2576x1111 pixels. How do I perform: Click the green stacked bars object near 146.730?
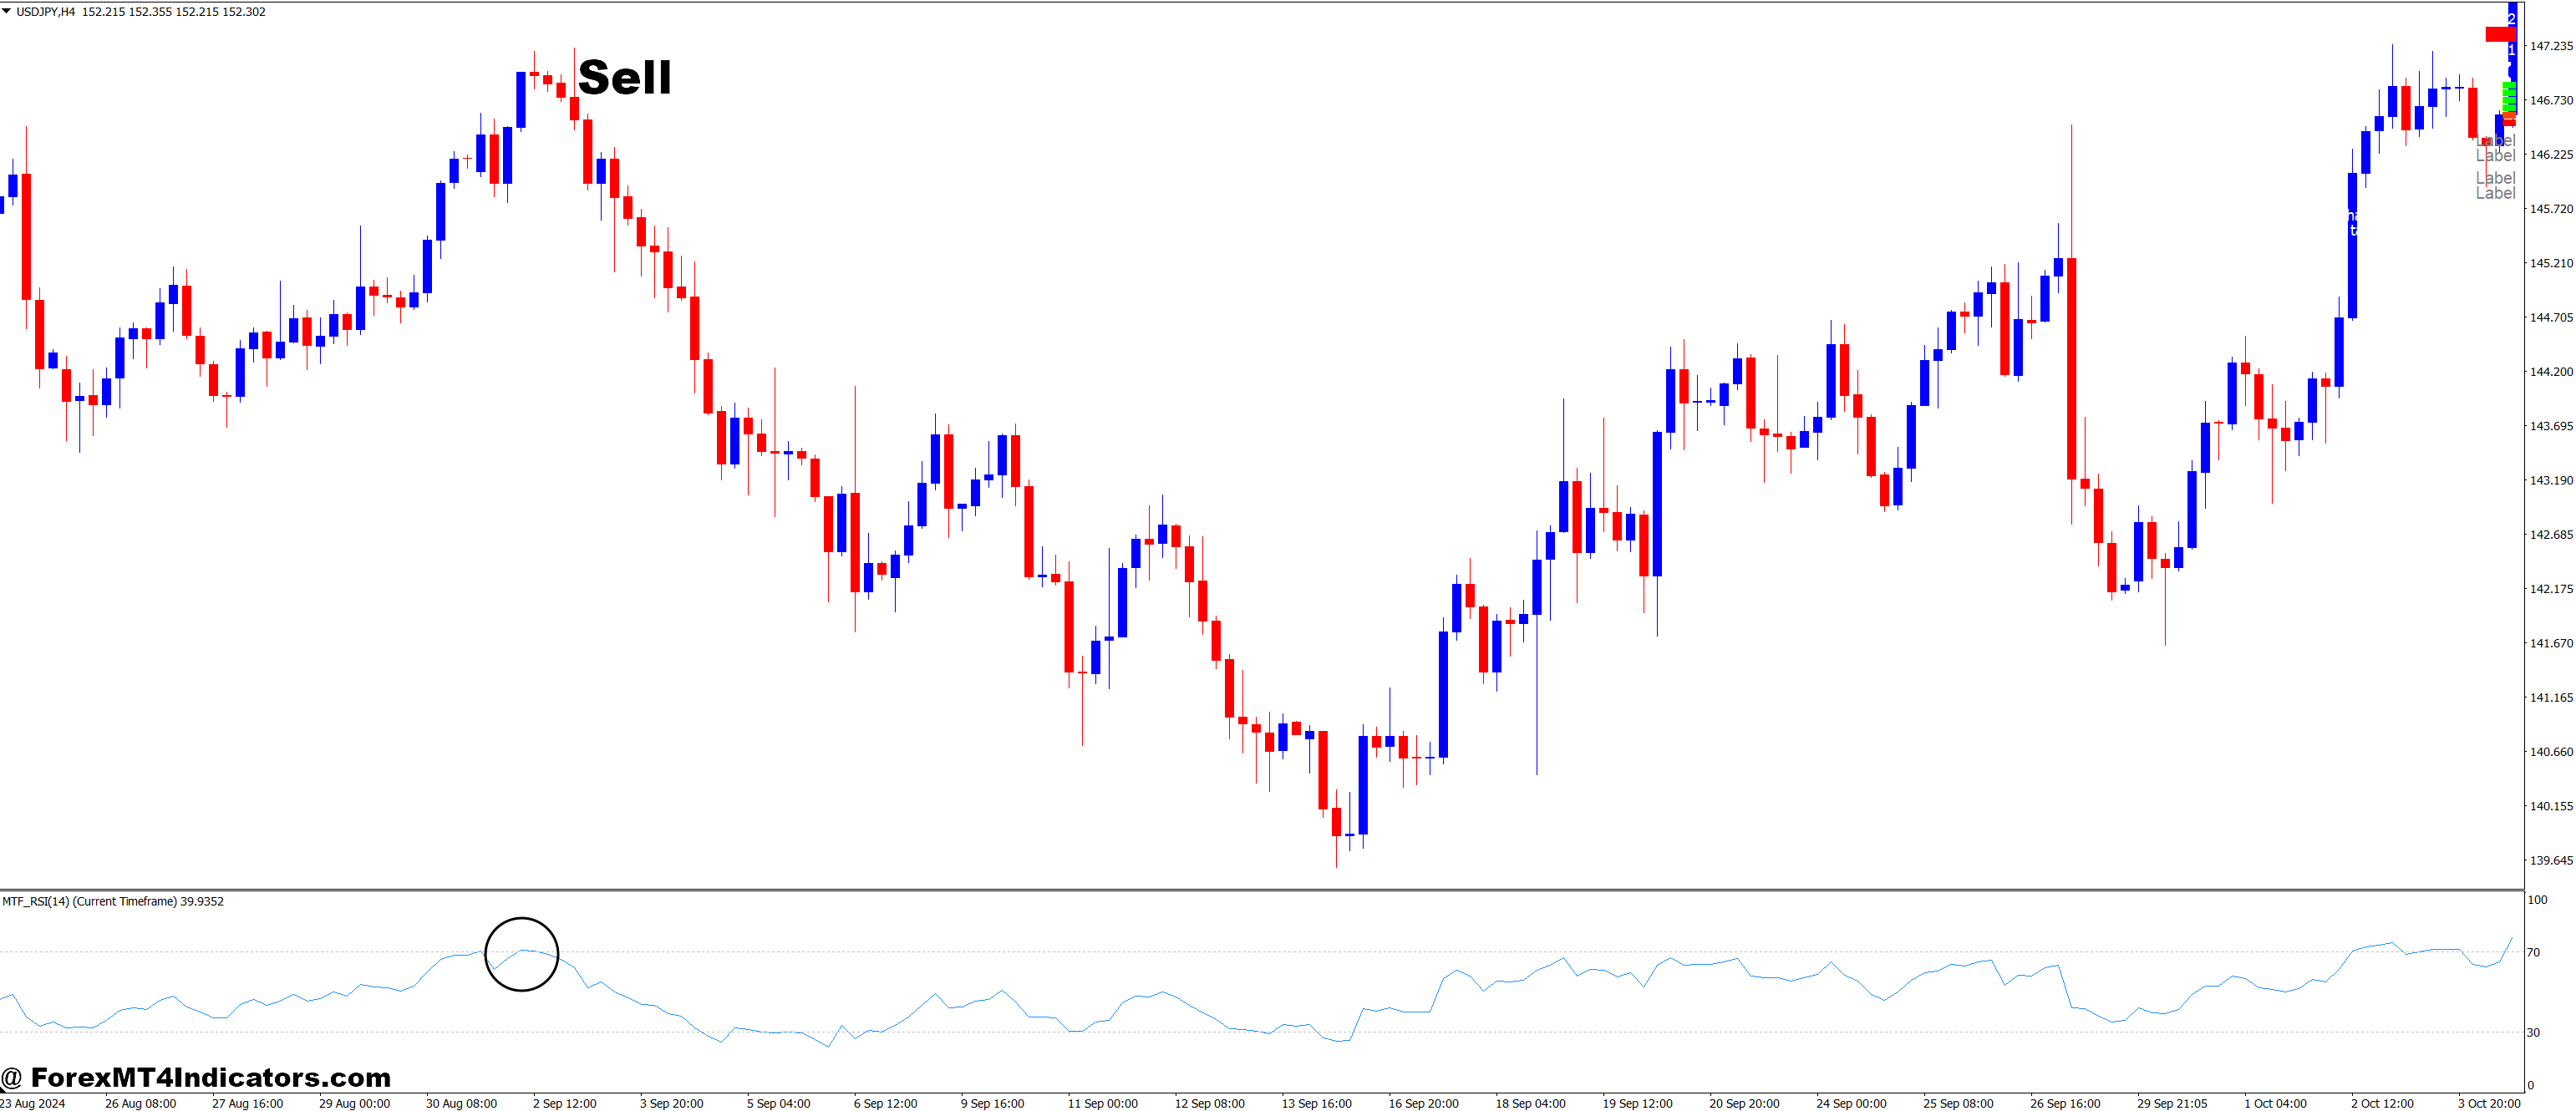point(2509,97)
